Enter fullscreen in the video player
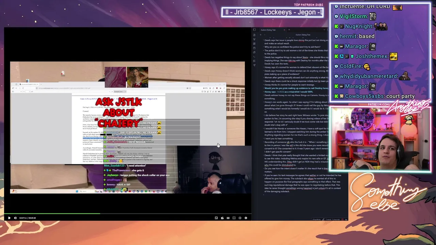This screenshot has width=436, height=245. pyautogui.click(x=234, y=218)
